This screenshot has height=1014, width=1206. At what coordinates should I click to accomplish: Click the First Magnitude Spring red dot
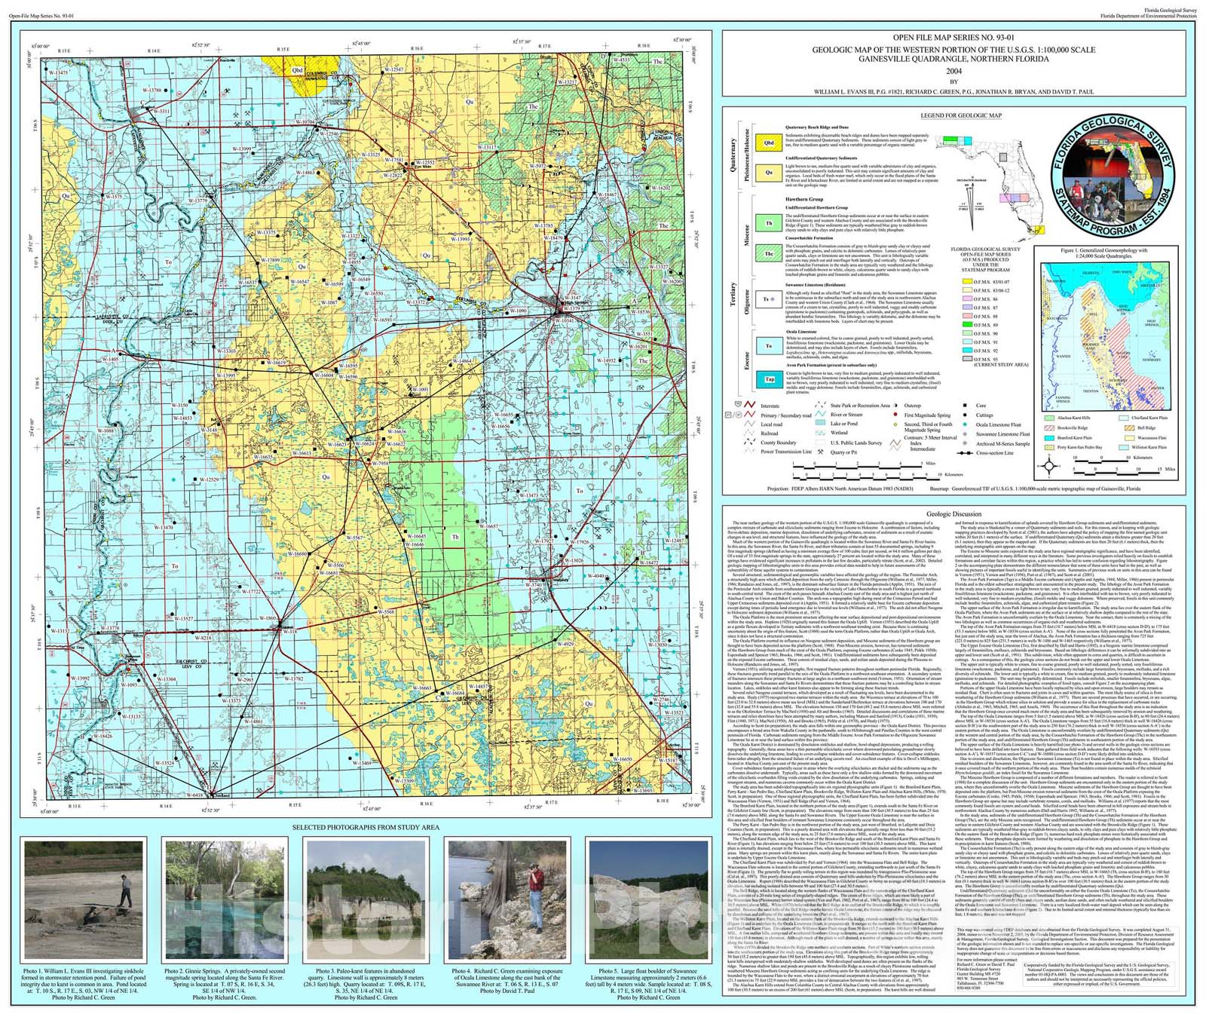894,415
